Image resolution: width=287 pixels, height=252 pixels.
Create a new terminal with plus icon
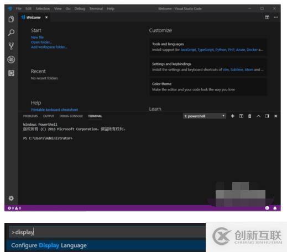233,116
